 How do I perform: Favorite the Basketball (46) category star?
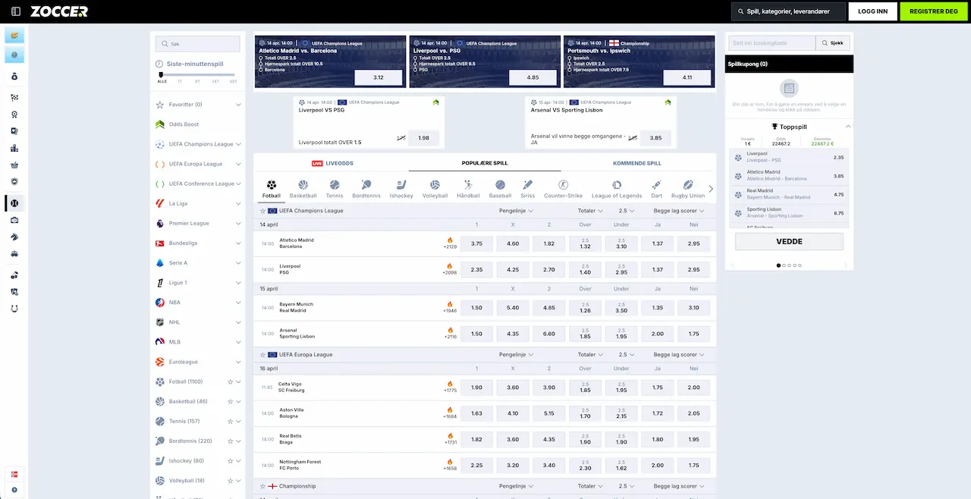229,401
